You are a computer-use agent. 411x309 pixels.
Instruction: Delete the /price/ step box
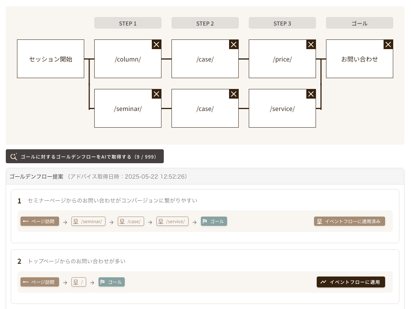311,44
